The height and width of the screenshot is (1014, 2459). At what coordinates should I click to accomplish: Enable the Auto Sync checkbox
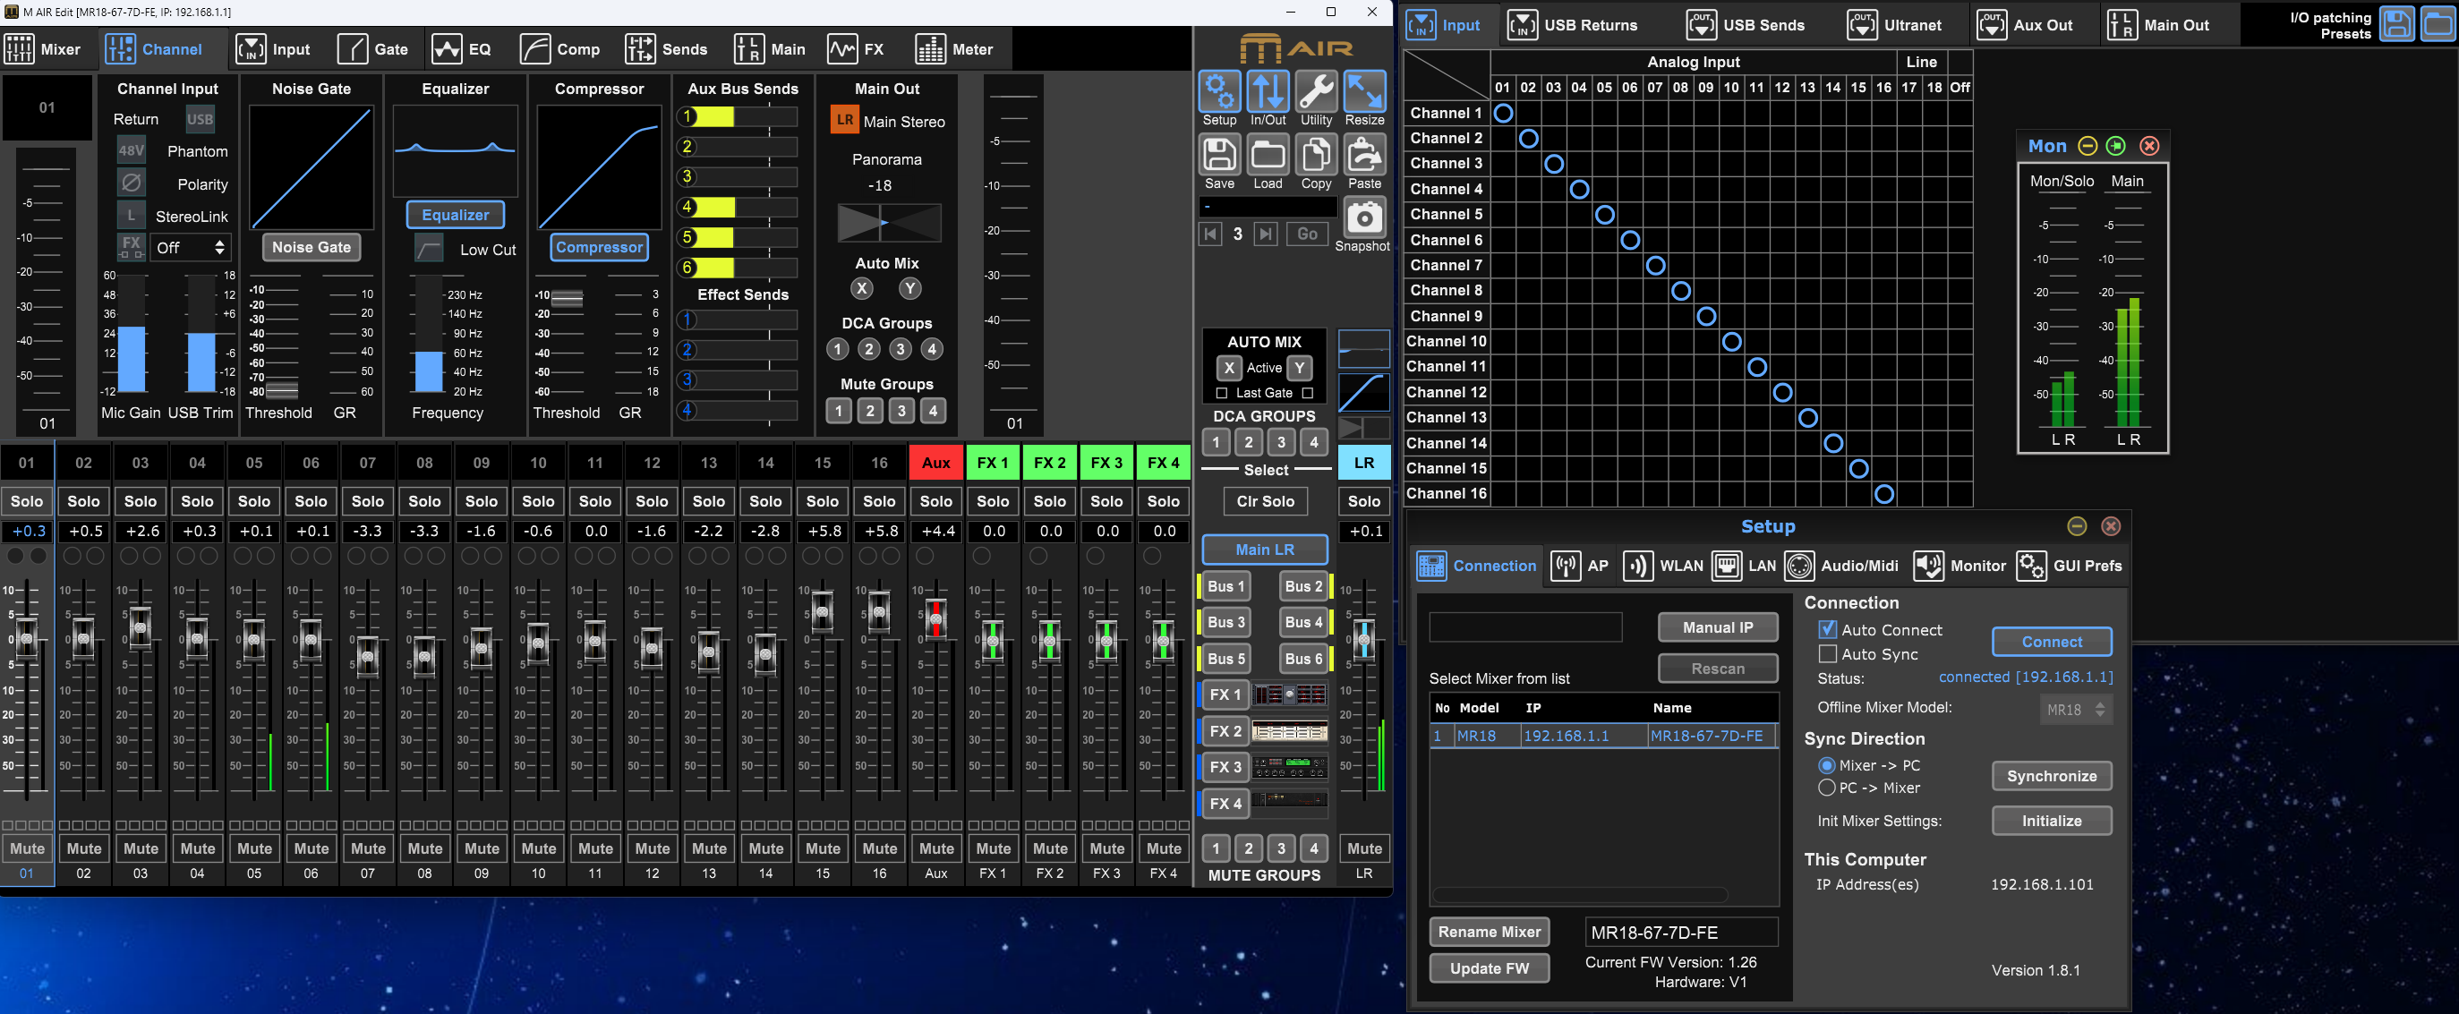1827,654
